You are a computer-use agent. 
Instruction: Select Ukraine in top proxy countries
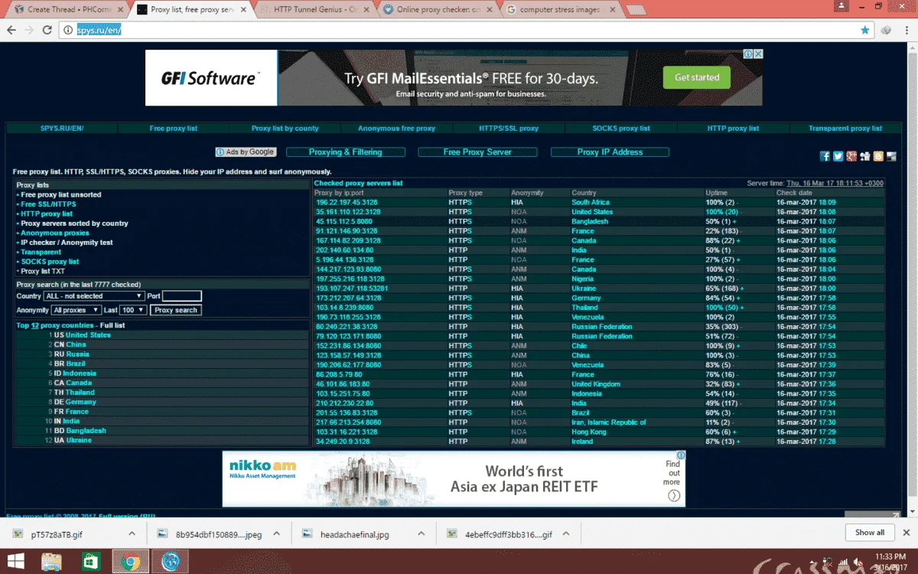point(78,440)
